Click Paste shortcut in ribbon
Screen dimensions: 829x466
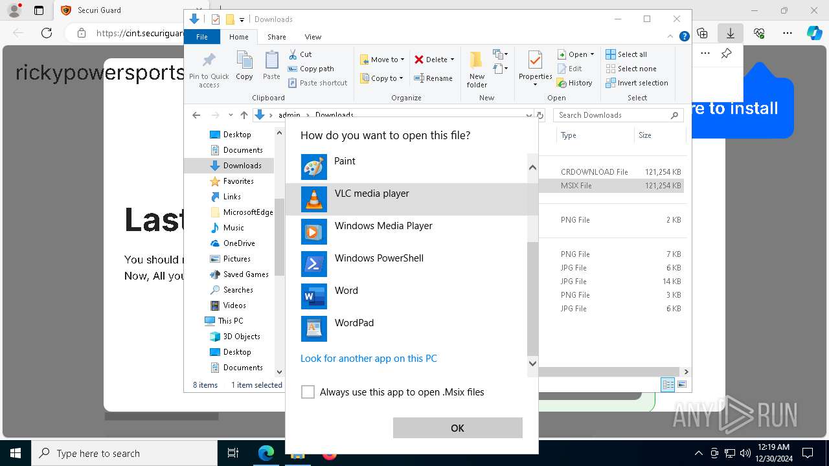pos(318,83)
